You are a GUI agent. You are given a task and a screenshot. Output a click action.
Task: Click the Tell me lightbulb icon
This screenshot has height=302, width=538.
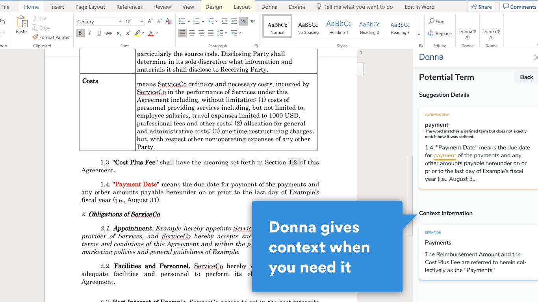click(x=319, y=7)
